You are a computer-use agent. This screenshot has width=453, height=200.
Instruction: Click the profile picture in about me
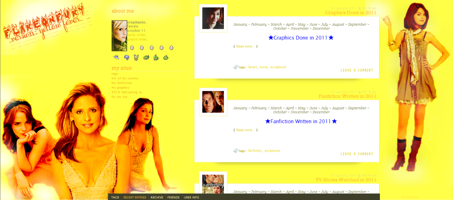(x=119, y=36)
